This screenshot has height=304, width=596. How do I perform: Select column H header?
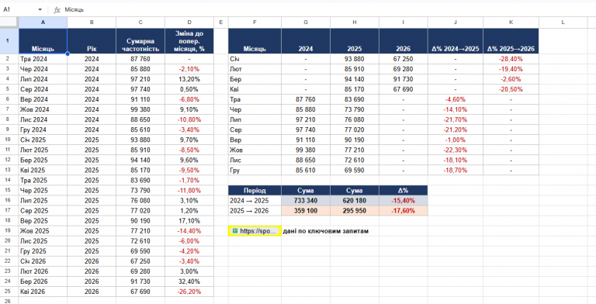(354, 22)
